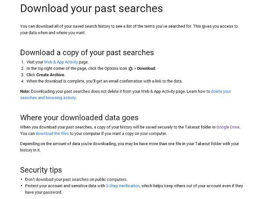This screenshot has height=199, width=265.
Task: Click the intro paragraph about saved search history
Action: (x=129, y=29)
